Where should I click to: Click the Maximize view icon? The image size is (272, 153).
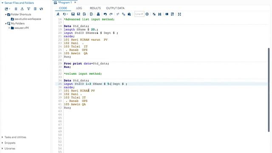pos(179,14)
